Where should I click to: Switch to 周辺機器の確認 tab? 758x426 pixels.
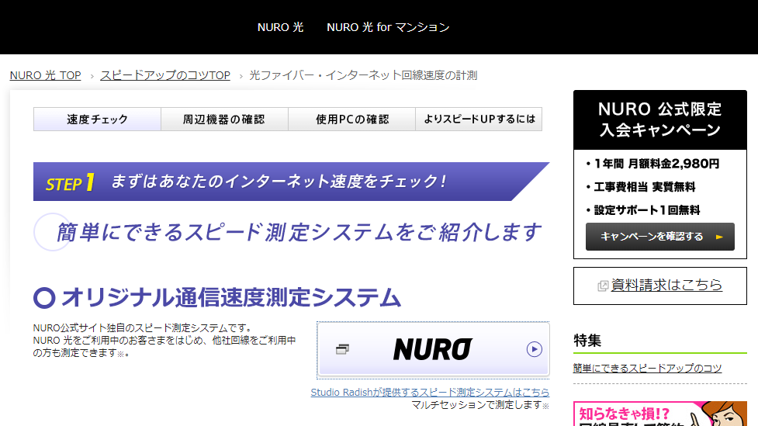[224, 119]
